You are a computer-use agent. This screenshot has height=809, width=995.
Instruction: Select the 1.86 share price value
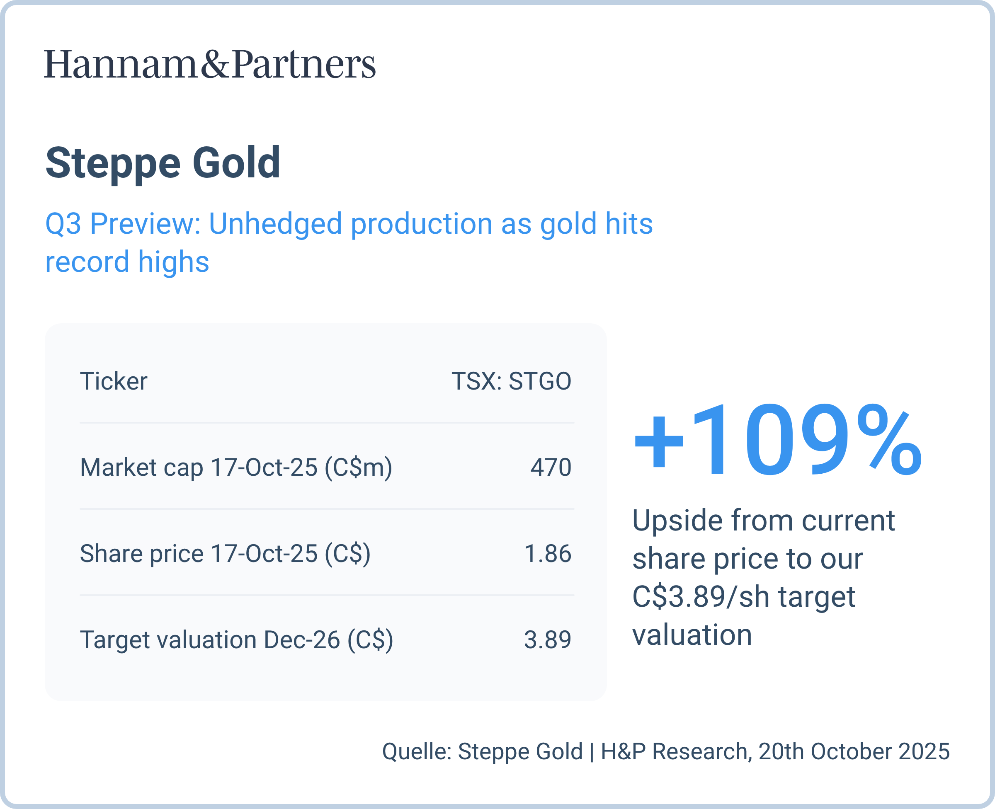pos(548,553)
